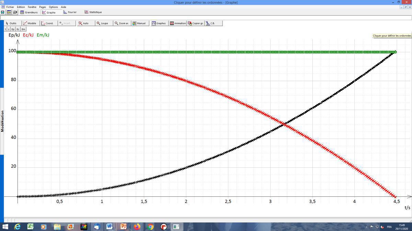Click Auto scale button

[x=83, y=23]
